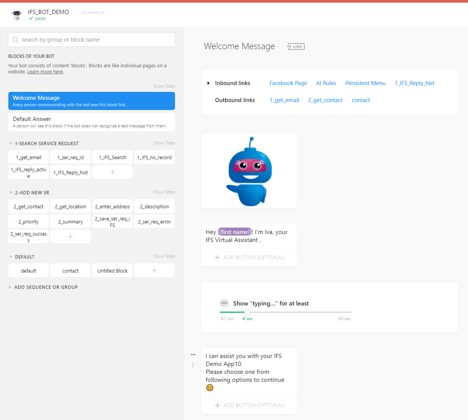Click the robot image card thumbnail
468x420 pixels.
[x=249, y=171]
